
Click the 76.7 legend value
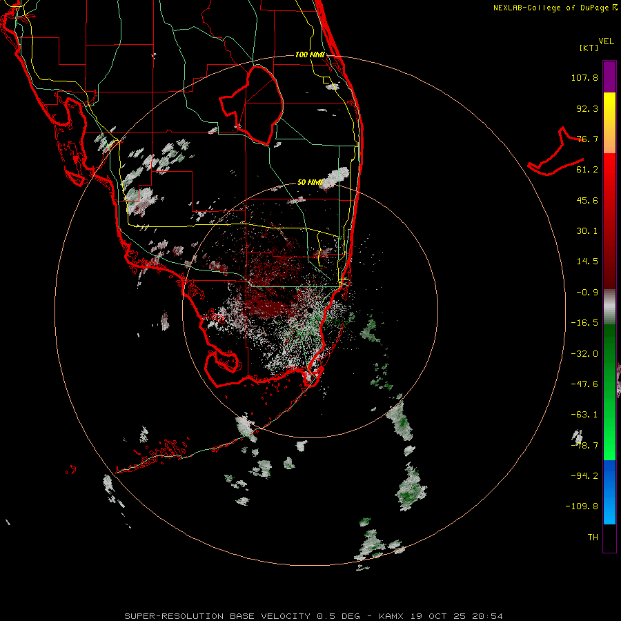[587, 139]
